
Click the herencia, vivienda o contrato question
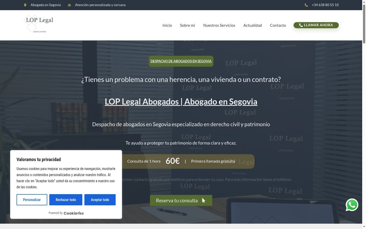tap(181, 79)
